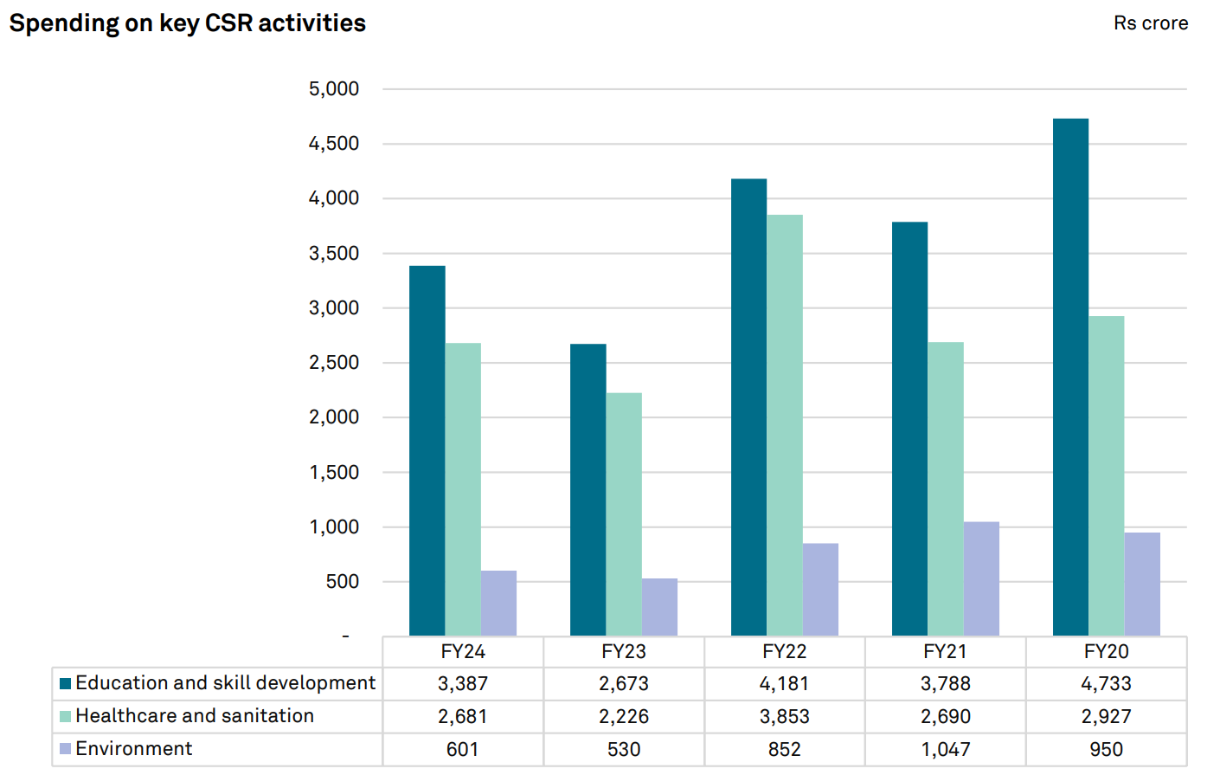The height and width of the screenshot is (775, 1220).
Task: Click the table cell with value 852
Action: [785, 750]
